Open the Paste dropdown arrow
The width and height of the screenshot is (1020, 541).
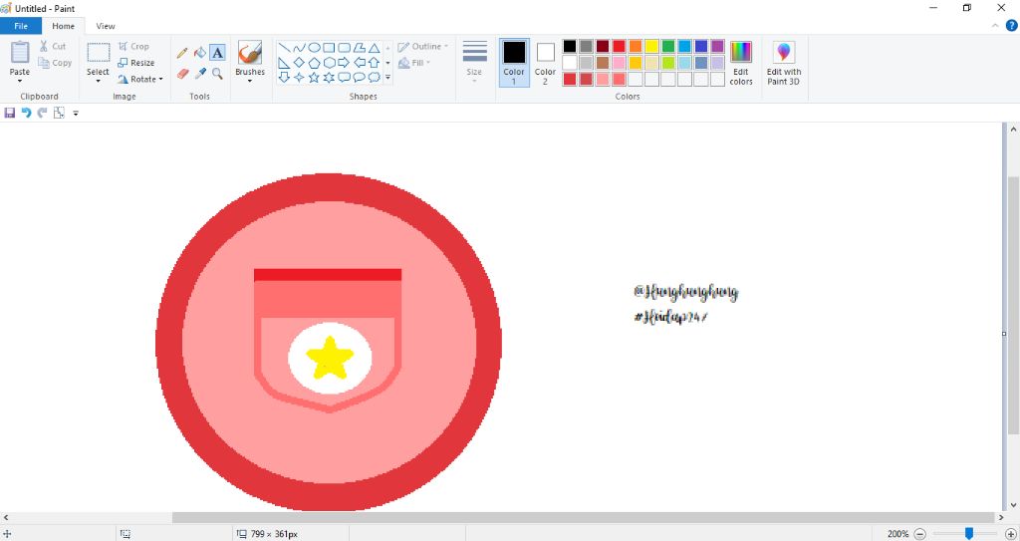[20, 82]
